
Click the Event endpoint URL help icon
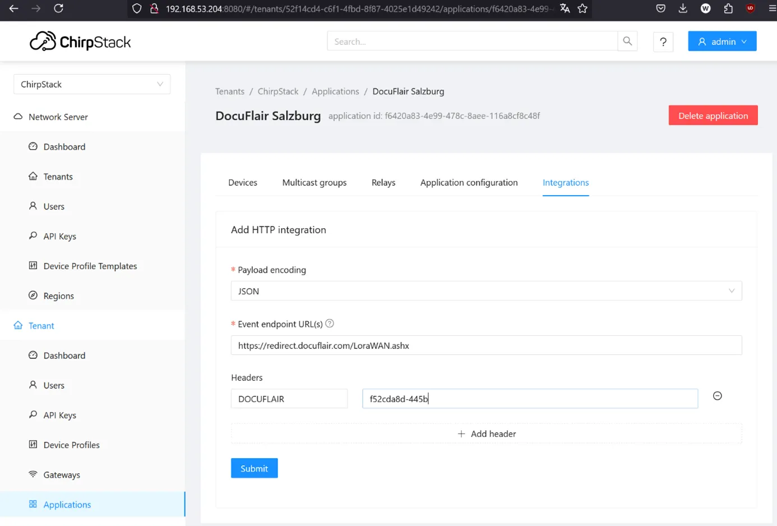click(x=330, y=324)
